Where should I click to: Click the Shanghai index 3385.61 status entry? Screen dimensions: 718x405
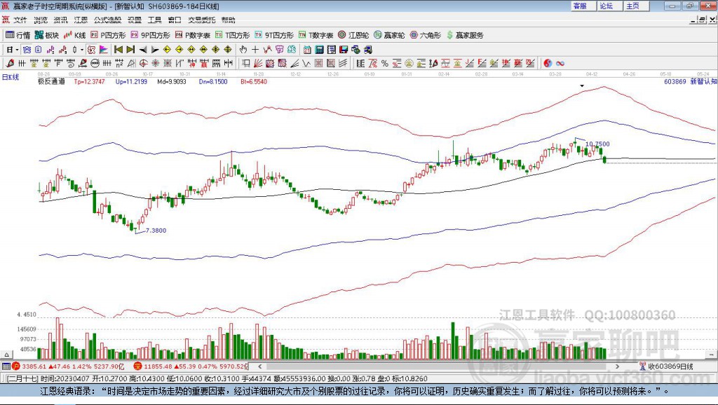pos(68,366)
